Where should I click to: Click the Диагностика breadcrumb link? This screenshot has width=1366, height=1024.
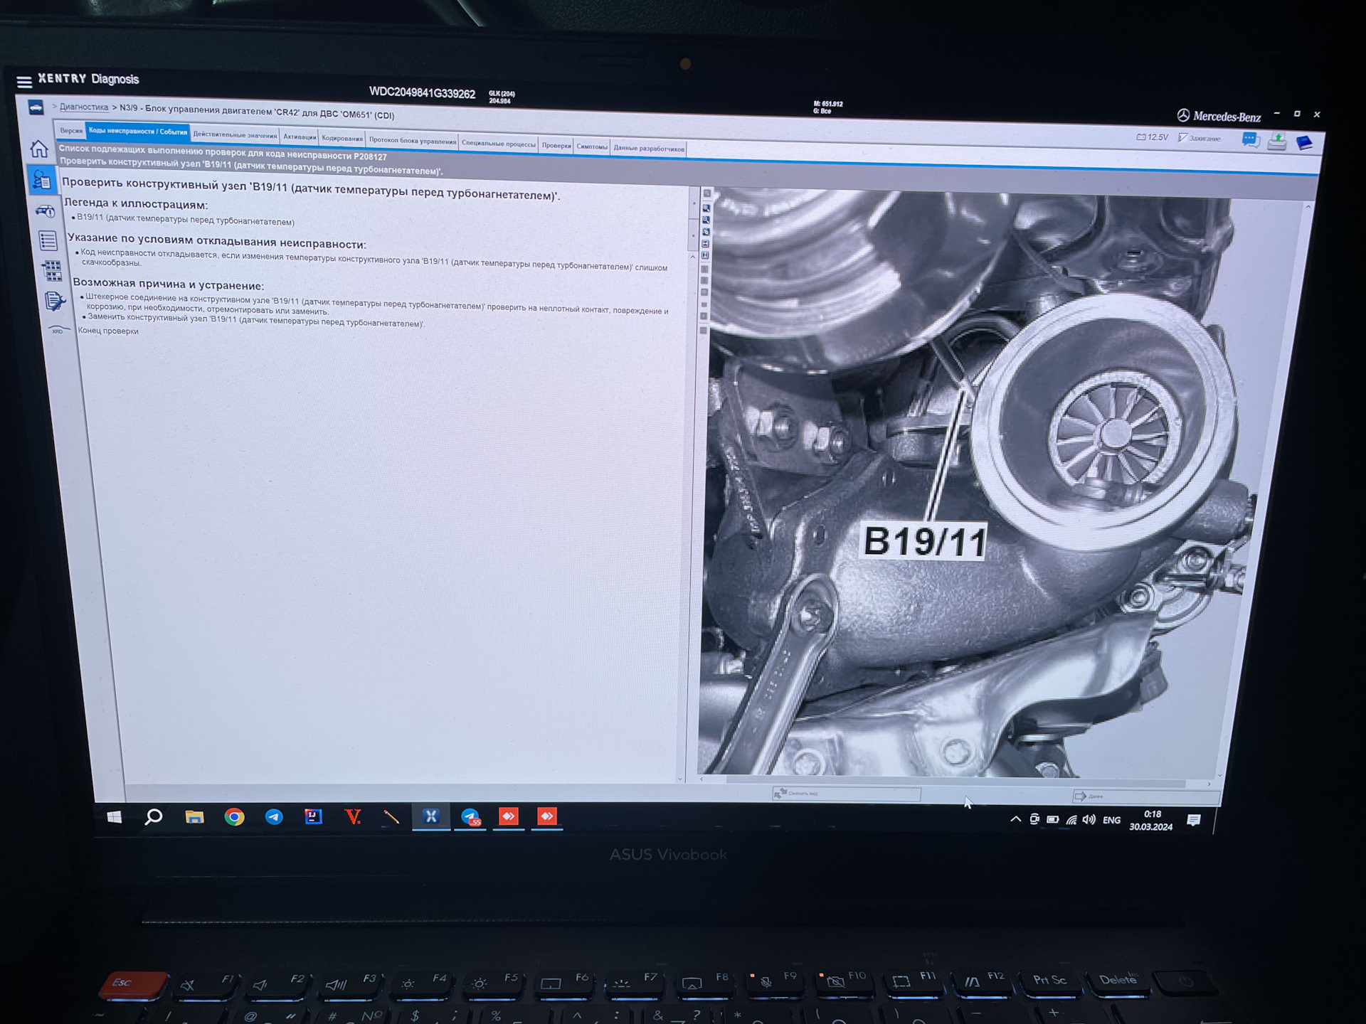84,107
